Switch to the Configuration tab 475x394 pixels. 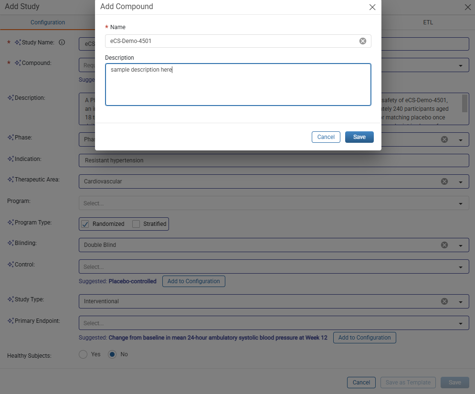(x=48, y=22)
